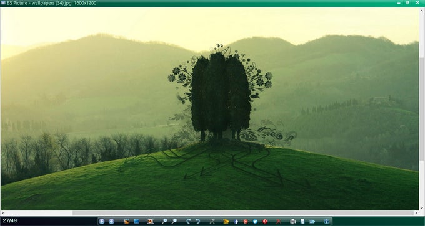Rotate the image clockwise
This screenshot has width=425, height=226.
click(x=189, y=221)
